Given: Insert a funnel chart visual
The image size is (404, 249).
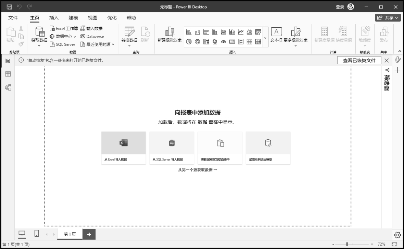Looking at the screenshot, I should click(258, 32).
